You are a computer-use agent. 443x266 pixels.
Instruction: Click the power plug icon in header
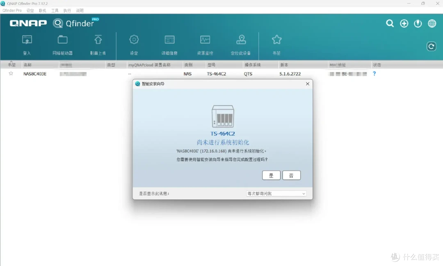pos(418,23)
